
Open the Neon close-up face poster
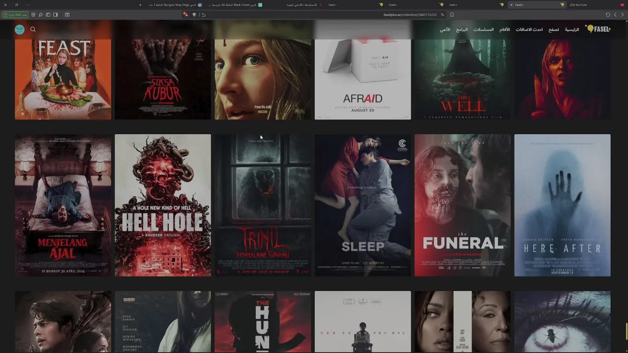(x=262, y=78)
